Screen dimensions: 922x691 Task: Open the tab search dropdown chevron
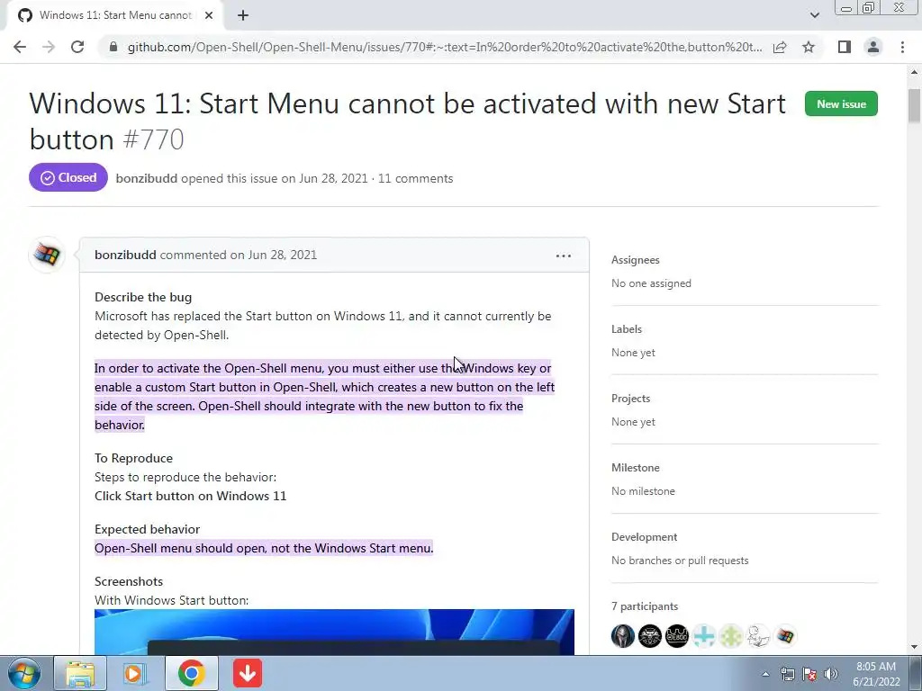pyautogui.click(x=814, y=15)
